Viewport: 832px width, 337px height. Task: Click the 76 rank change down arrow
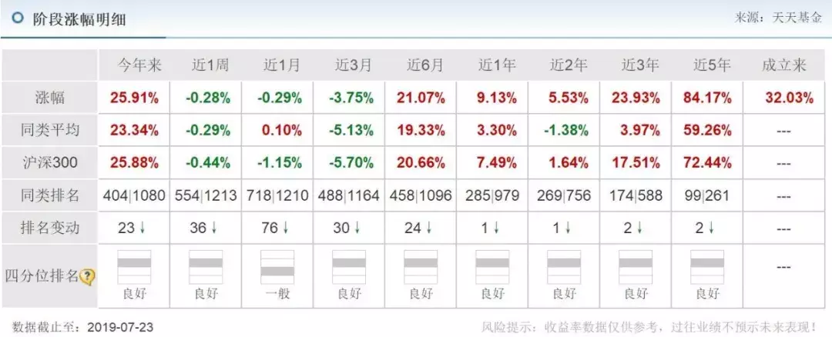pyautogui.click(x=287, y=229)
